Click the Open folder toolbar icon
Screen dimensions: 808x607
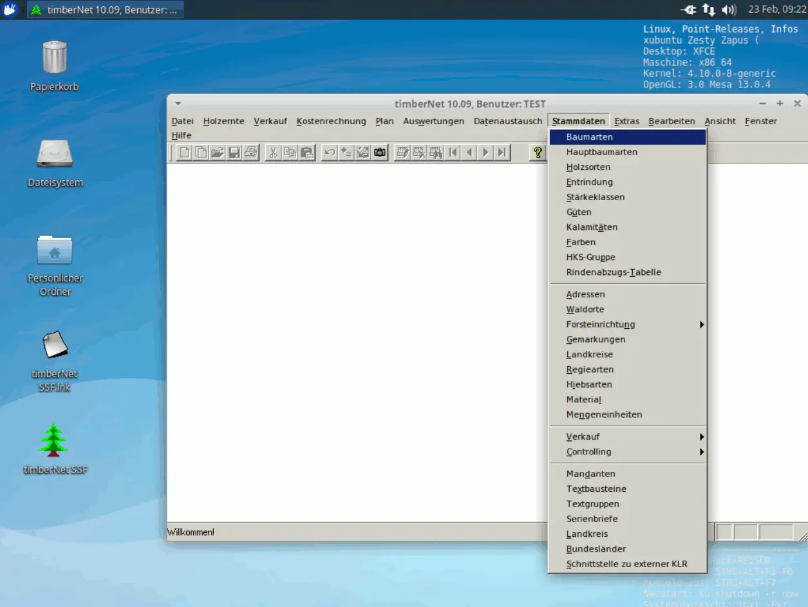[218, 153]
